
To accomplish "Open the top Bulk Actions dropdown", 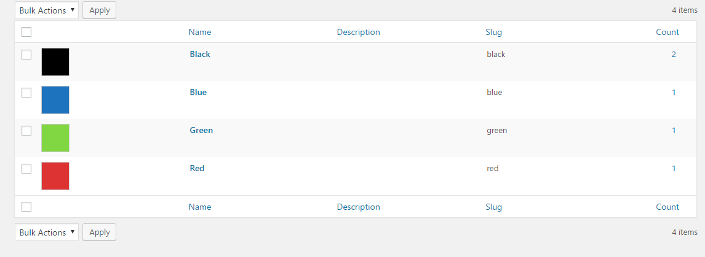I will tap(47, 10).
